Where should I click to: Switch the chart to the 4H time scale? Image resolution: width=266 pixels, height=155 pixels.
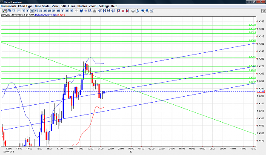54,11
